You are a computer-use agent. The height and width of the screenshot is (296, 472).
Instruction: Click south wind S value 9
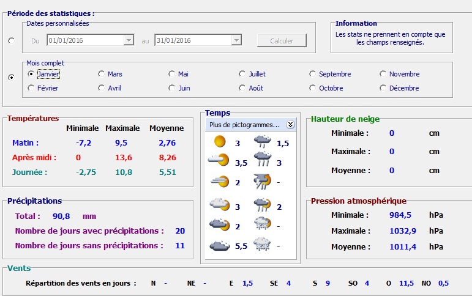click(328, 283)
